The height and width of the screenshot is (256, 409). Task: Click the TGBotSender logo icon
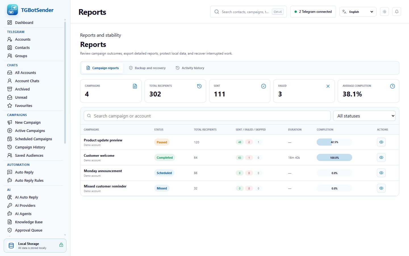point(12,10)
